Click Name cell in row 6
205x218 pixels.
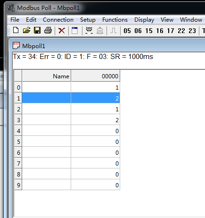pos(47,152)
